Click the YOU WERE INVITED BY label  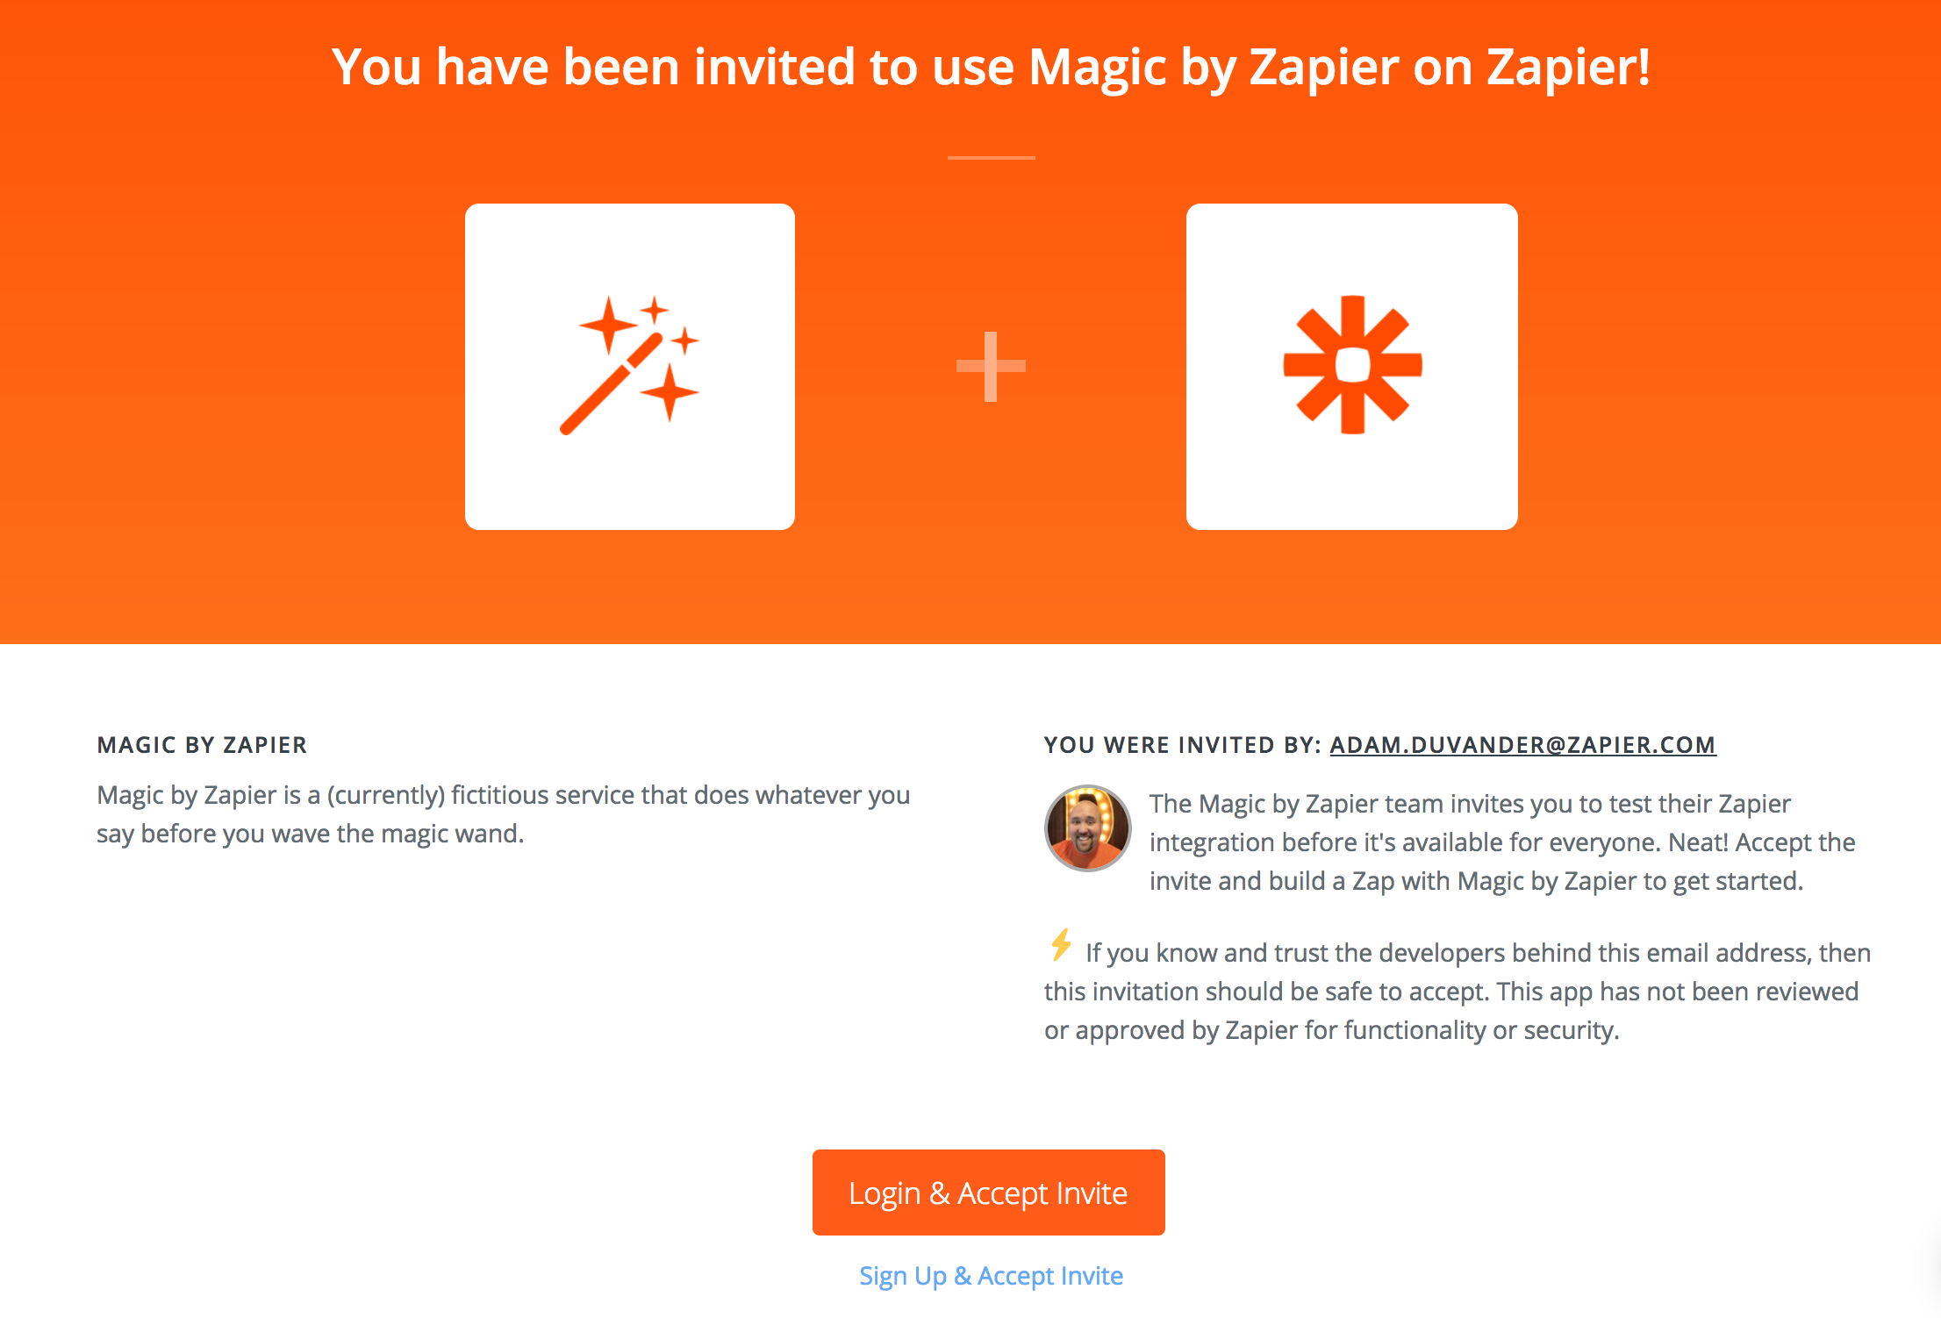(1182, 745)
